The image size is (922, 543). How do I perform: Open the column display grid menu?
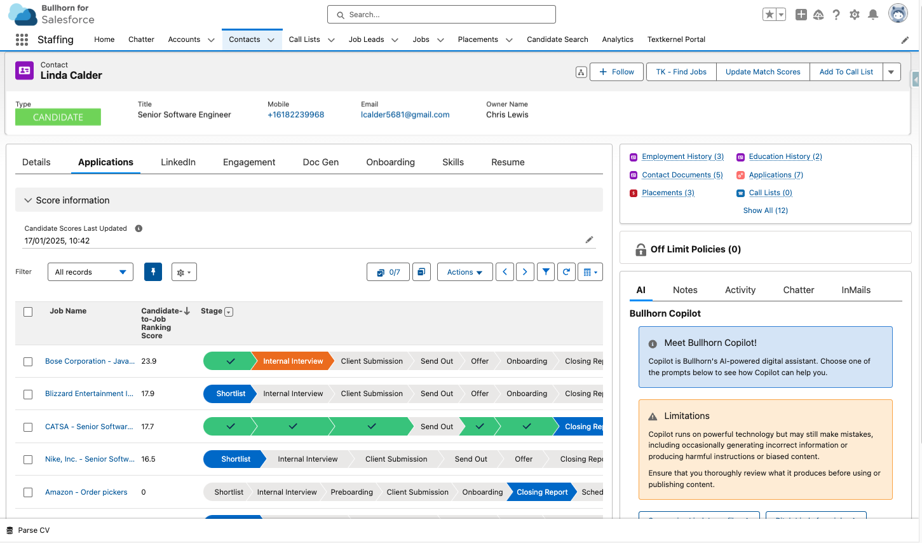coord(590,272)
